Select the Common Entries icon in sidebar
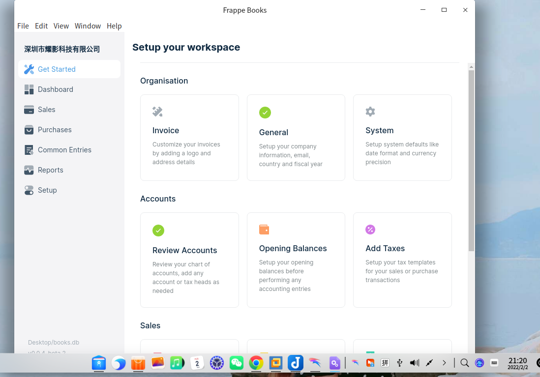 29,150
